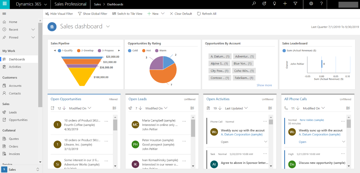Click the lightbulb assistant icon

tap(275, 4)
